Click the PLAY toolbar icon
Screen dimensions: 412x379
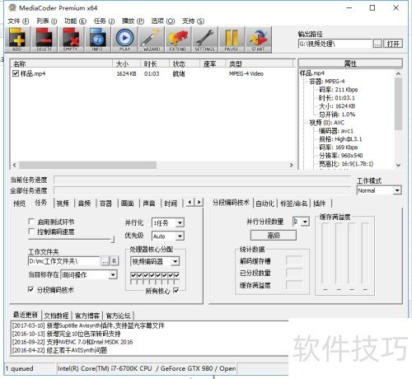pyautogui.click(x=124, y=40)
